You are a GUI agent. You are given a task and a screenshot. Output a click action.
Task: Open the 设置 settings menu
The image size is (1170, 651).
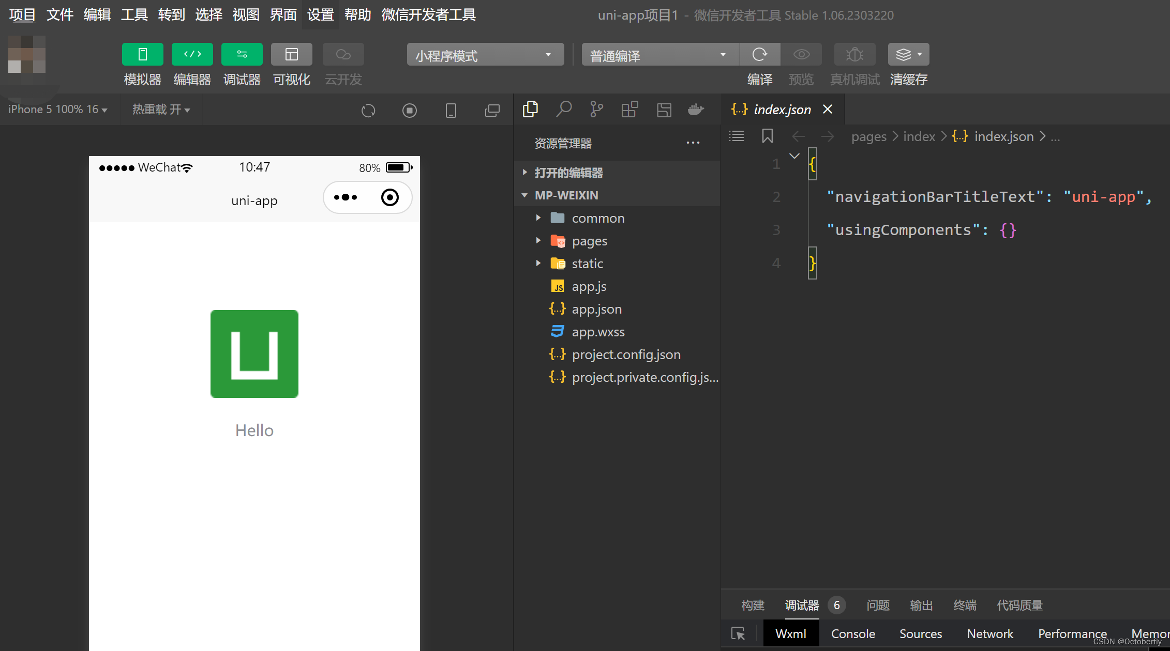(x=320, y=14)
